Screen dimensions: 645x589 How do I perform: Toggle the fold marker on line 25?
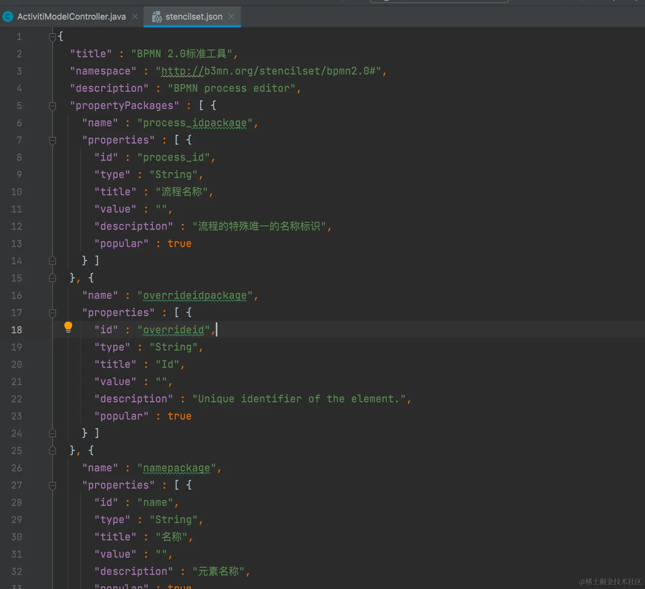53,450
